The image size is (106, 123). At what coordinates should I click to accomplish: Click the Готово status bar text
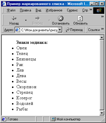tap(13, 119)
